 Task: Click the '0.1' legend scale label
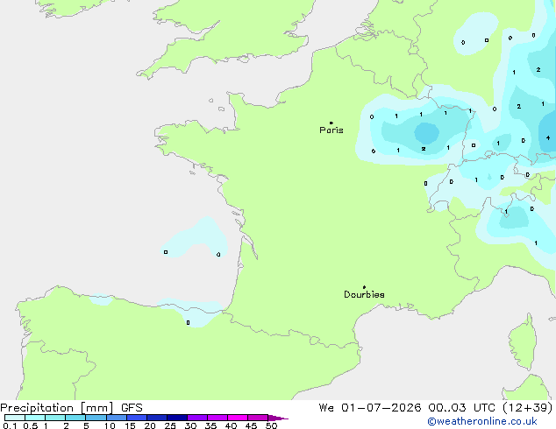coord(10,425)
